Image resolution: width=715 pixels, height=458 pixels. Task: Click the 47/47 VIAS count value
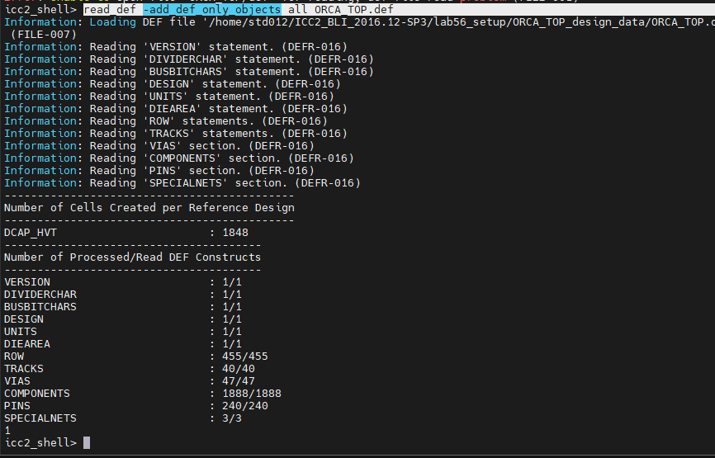click(239, 380)
